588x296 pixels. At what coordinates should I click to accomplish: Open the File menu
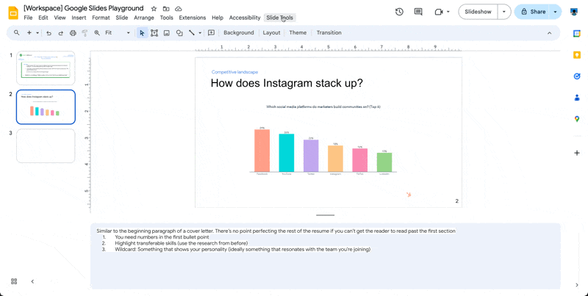pyautogui.click(x=28, y=18)
